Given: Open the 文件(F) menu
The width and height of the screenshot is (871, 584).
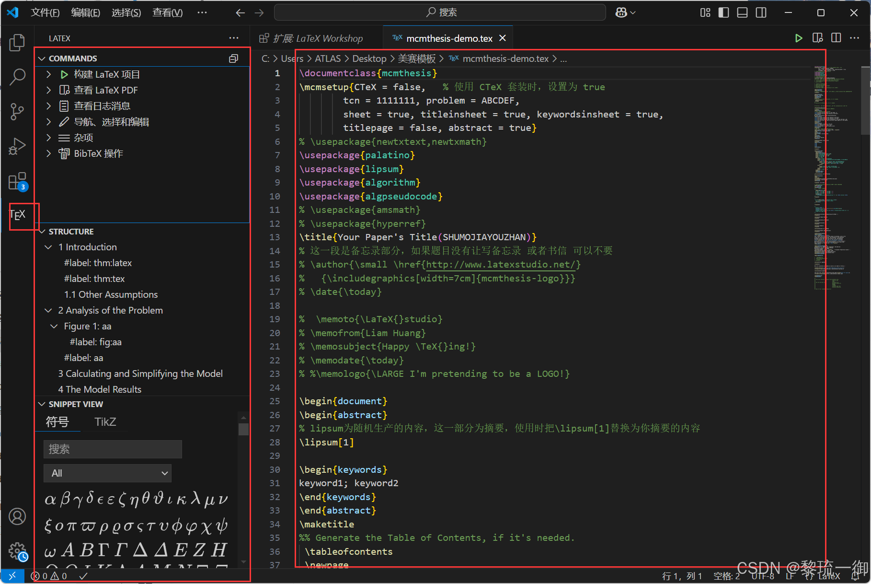Looking at the screenshot, I should 45,12.
